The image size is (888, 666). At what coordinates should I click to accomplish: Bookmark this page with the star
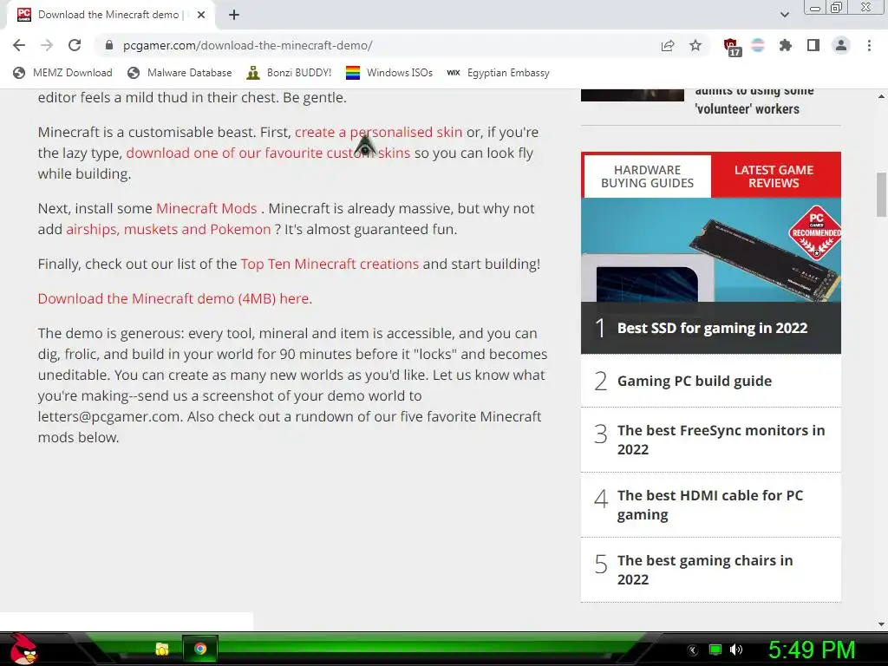(x=695, y=45)
